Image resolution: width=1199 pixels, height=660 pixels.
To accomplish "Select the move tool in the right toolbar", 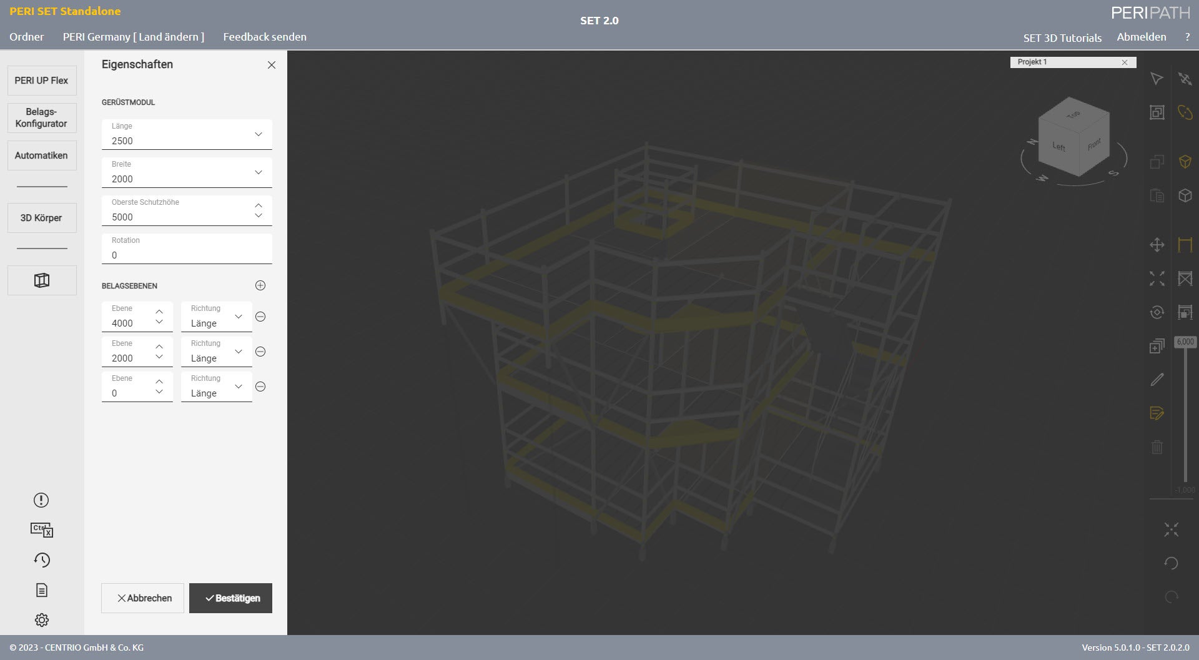I will (1157, 245).
